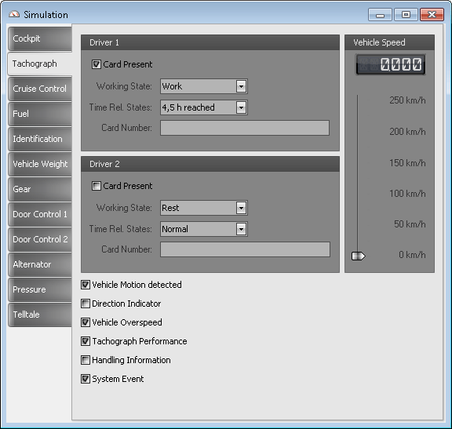Switch to the Cockpit tab
Viewport: 452px width, 429px height.
pos(40,38)
